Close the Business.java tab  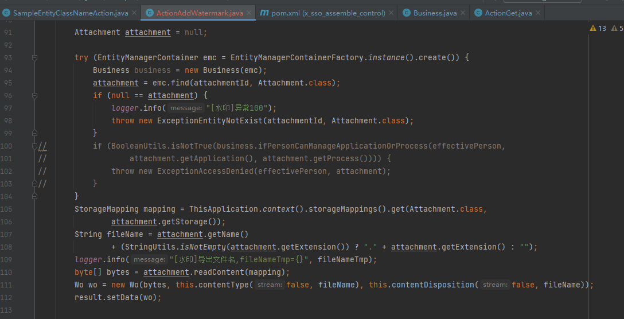pos(463,13)
